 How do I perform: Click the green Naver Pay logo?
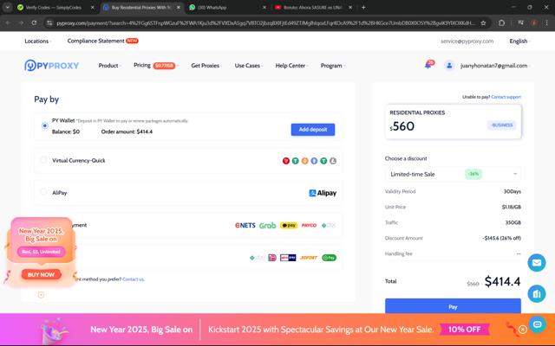pyautogui.click(x=330, y=258)
